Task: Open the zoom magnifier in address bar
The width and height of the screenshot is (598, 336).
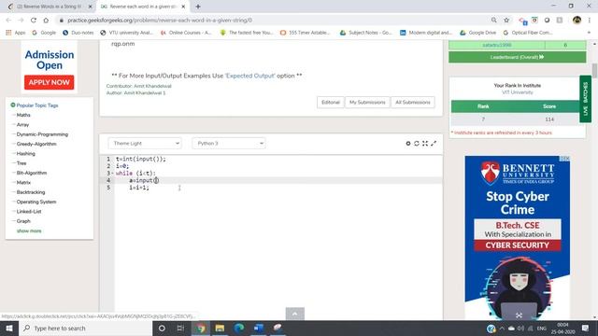Action: tap(494, 20)
